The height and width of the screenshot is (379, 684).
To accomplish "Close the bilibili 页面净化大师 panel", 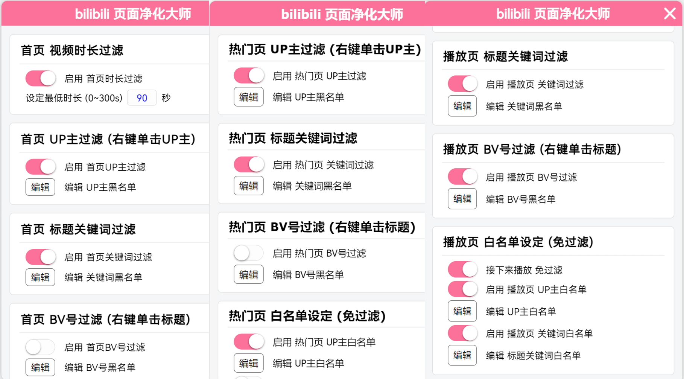I will pos(670,14).
